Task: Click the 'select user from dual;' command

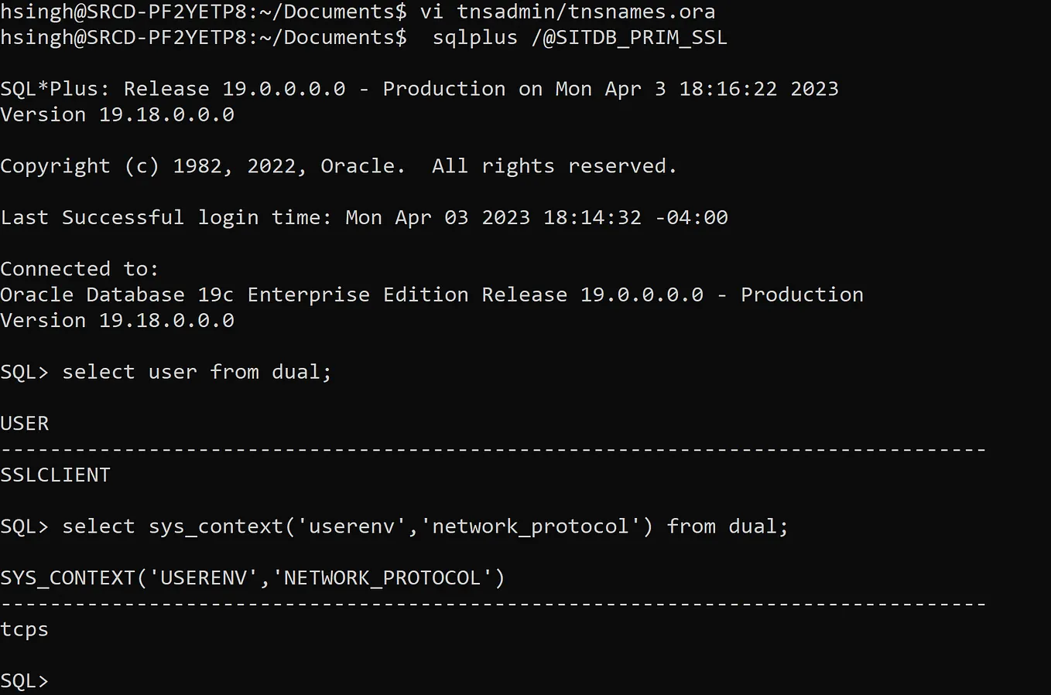Action: (x=197, y=372)
